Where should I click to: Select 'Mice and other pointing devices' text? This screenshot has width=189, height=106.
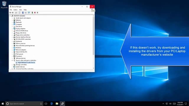point(25,46)
